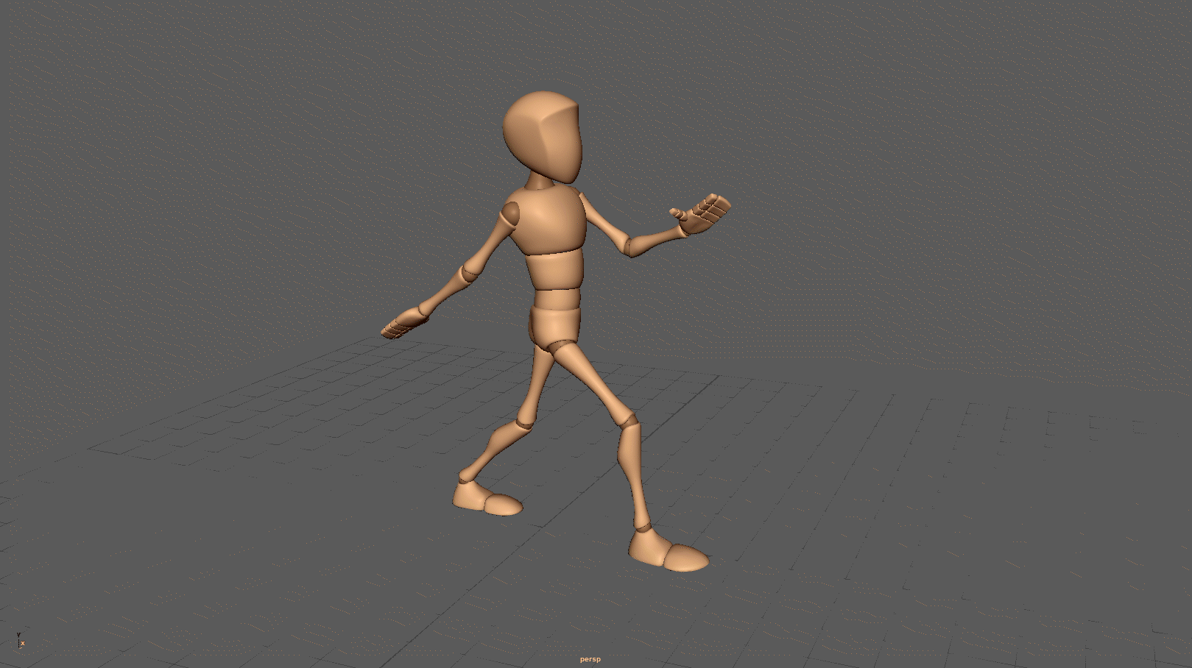
Task: Click the XY axis orientation indicator
Action: [20, 640]
